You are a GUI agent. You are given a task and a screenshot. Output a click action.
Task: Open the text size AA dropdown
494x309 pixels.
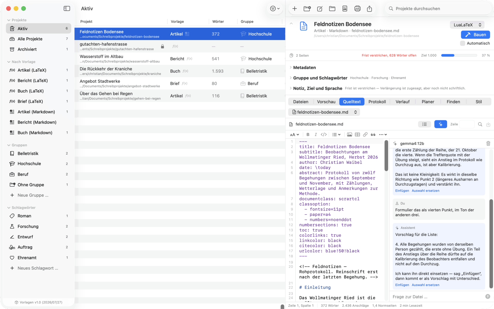295,134
